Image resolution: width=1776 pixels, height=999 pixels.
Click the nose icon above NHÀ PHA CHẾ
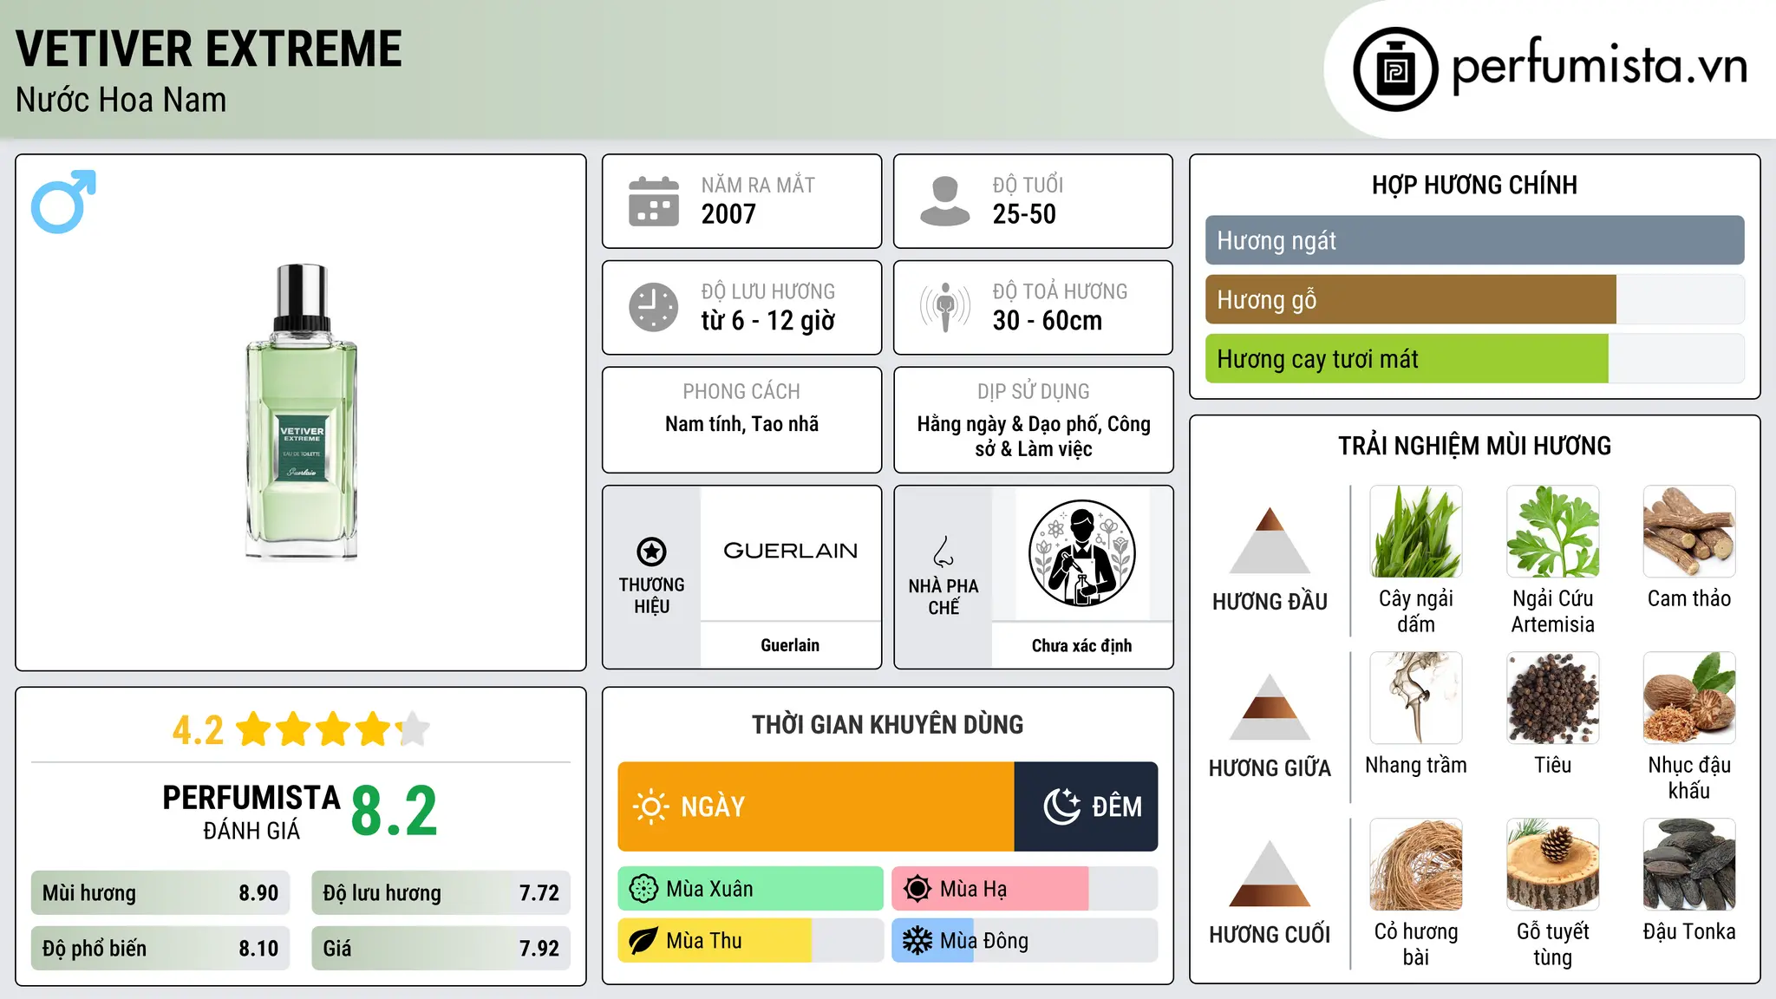(943, 552)
